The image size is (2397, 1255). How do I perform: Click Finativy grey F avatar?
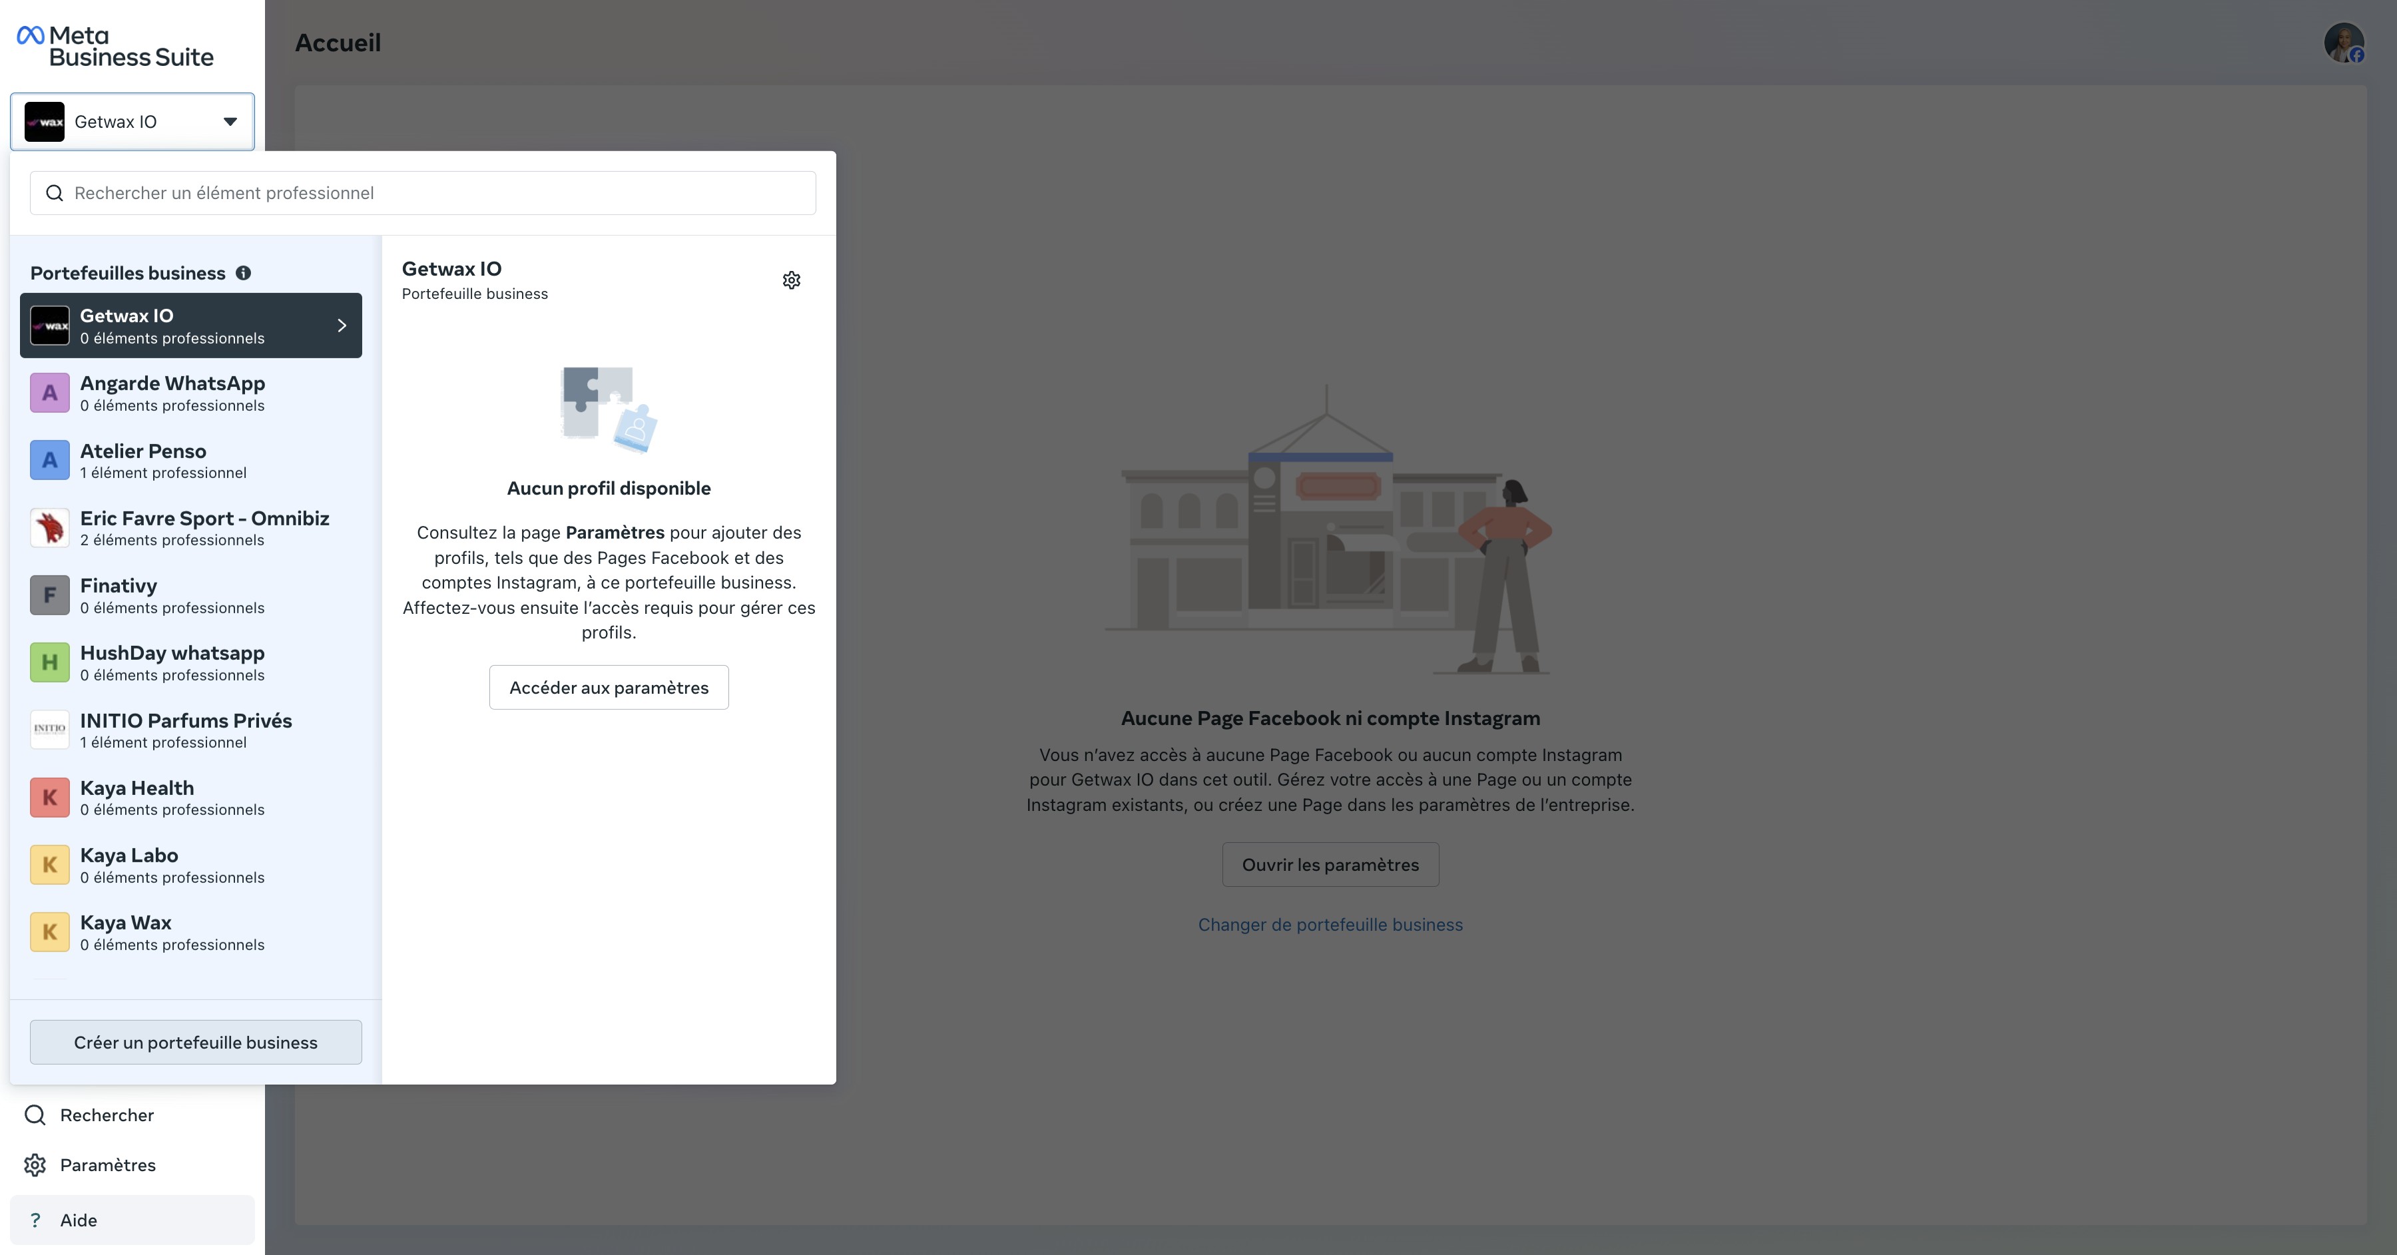click(49, 595)
